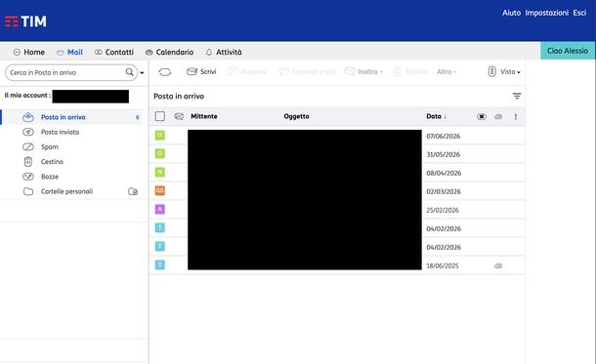
Task: Select the avatar of the 31/05/2026 message
Action: point(160,153)
